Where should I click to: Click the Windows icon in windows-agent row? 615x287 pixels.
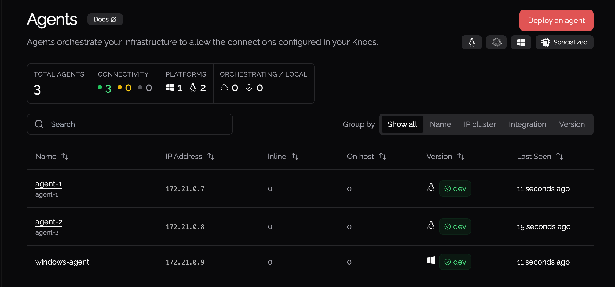point(431,260)
